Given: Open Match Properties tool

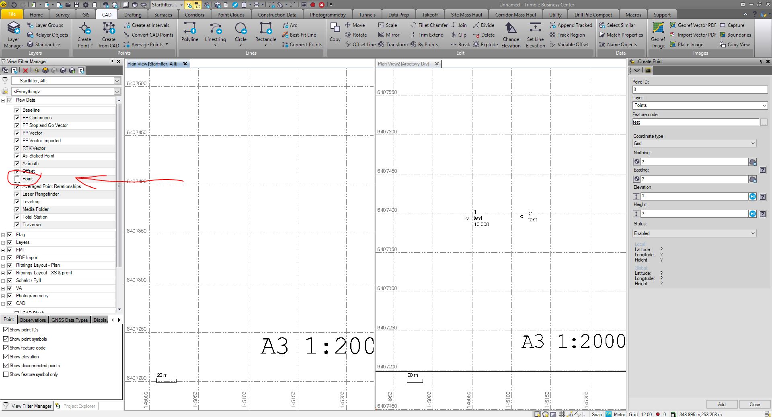Looking at the screenshot, I should [x=621, y=35].
